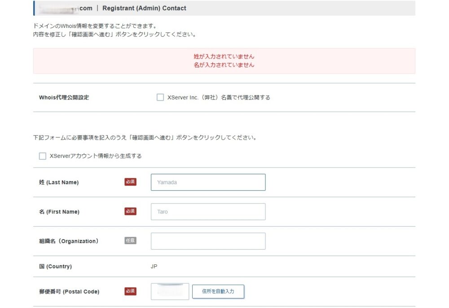Tick the XServerアカウント情報から生成する checkbox
The height and width of the screenshot is (308, 449).
(43, 156)
